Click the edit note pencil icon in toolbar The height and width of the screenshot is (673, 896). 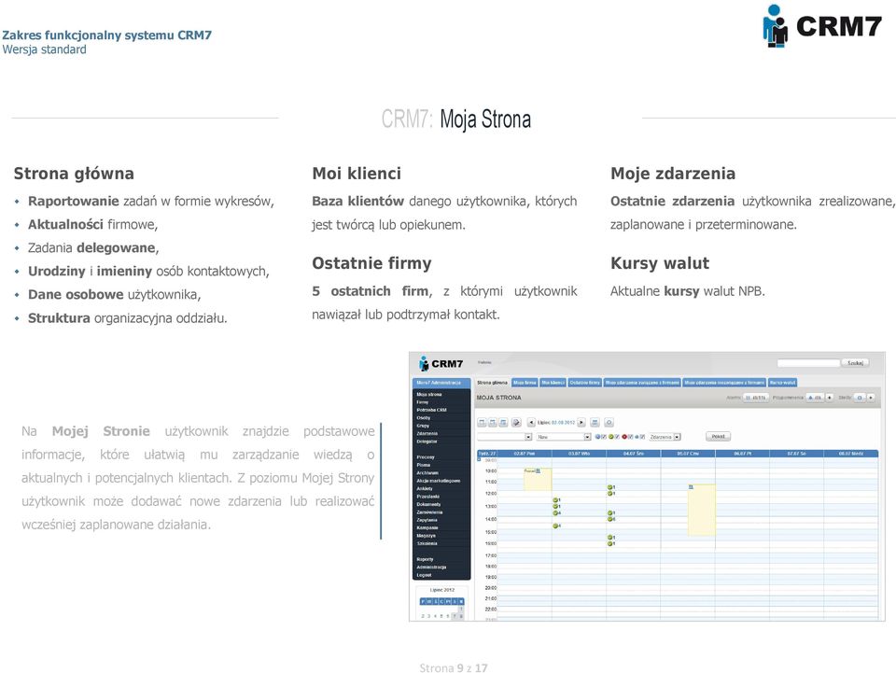point(516,423)
